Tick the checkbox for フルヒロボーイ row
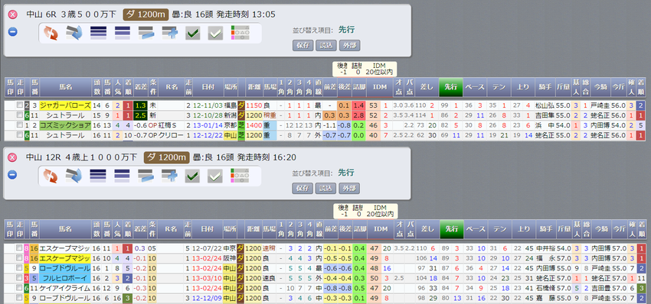Screen dimensions: 651x304 (x=19, y=278)
